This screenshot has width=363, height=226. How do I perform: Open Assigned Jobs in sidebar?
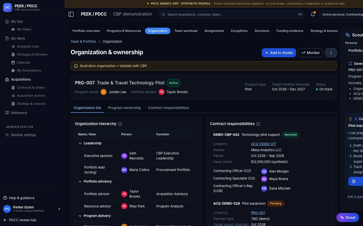coord(28,46)
